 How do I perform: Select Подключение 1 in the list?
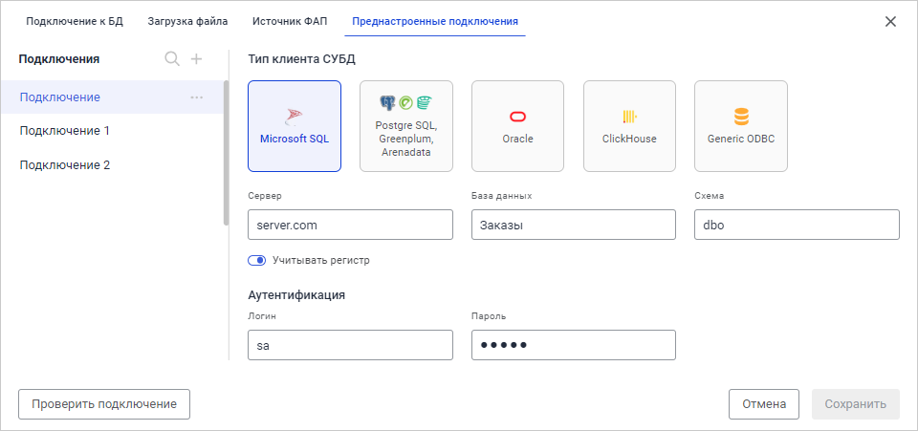65,131
